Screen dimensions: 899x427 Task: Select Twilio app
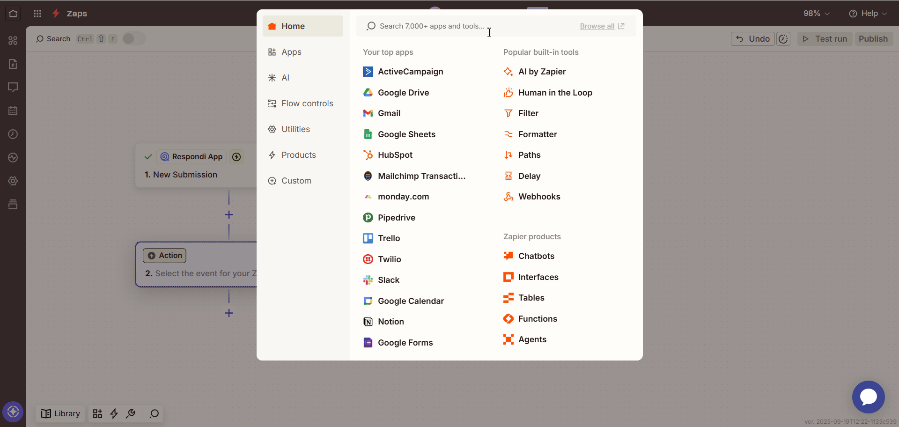(382, 259)
